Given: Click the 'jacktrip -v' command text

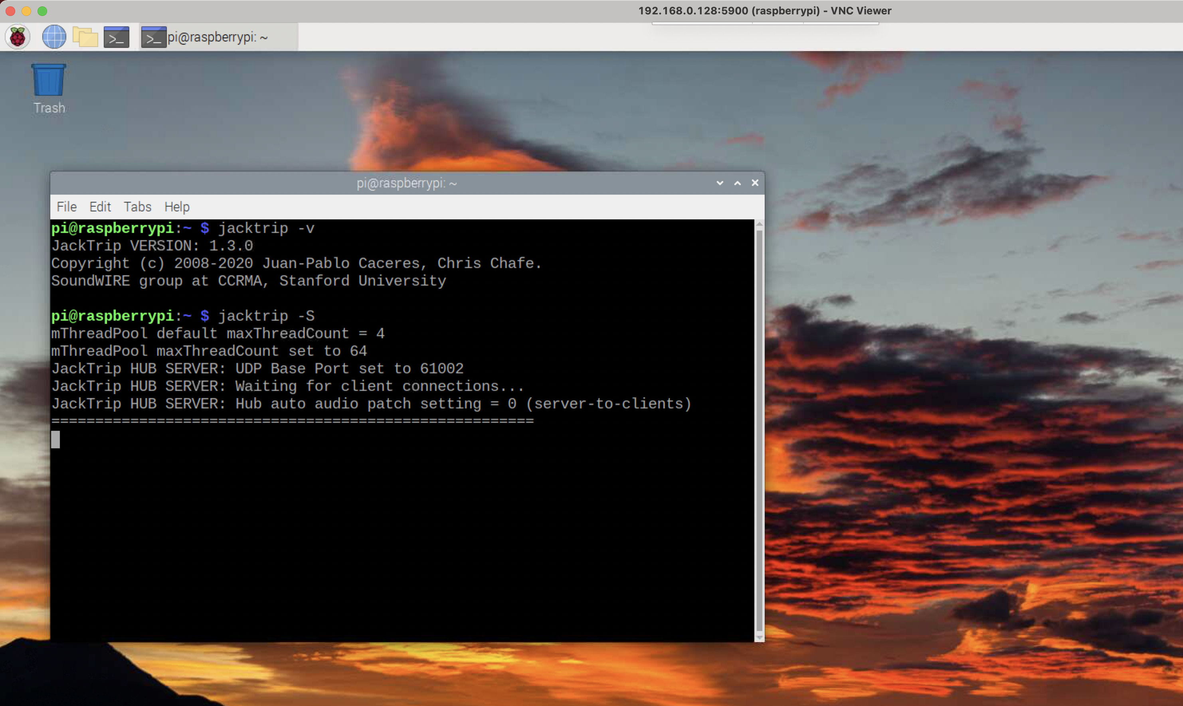Looking at the screenshot, I should (267, 229).
